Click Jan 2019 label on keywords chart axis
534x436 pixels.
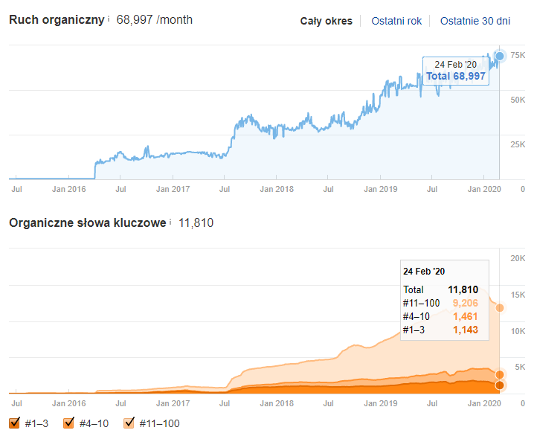pos(380,403)
